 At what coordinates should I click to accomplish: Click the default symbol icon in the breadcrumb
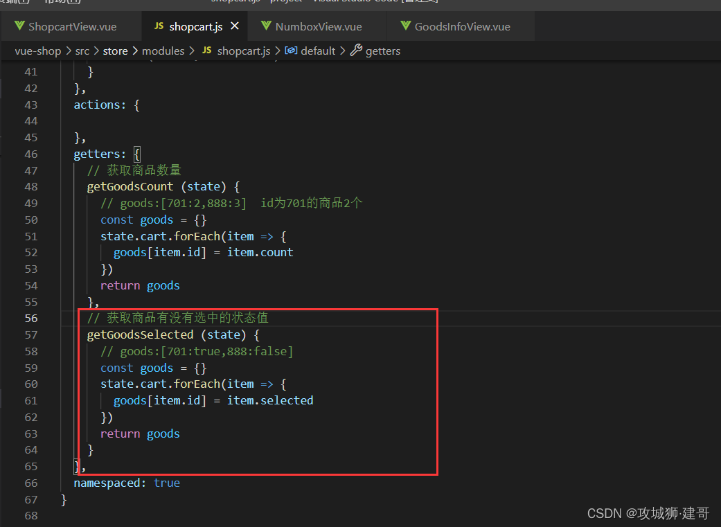point(291,51)
